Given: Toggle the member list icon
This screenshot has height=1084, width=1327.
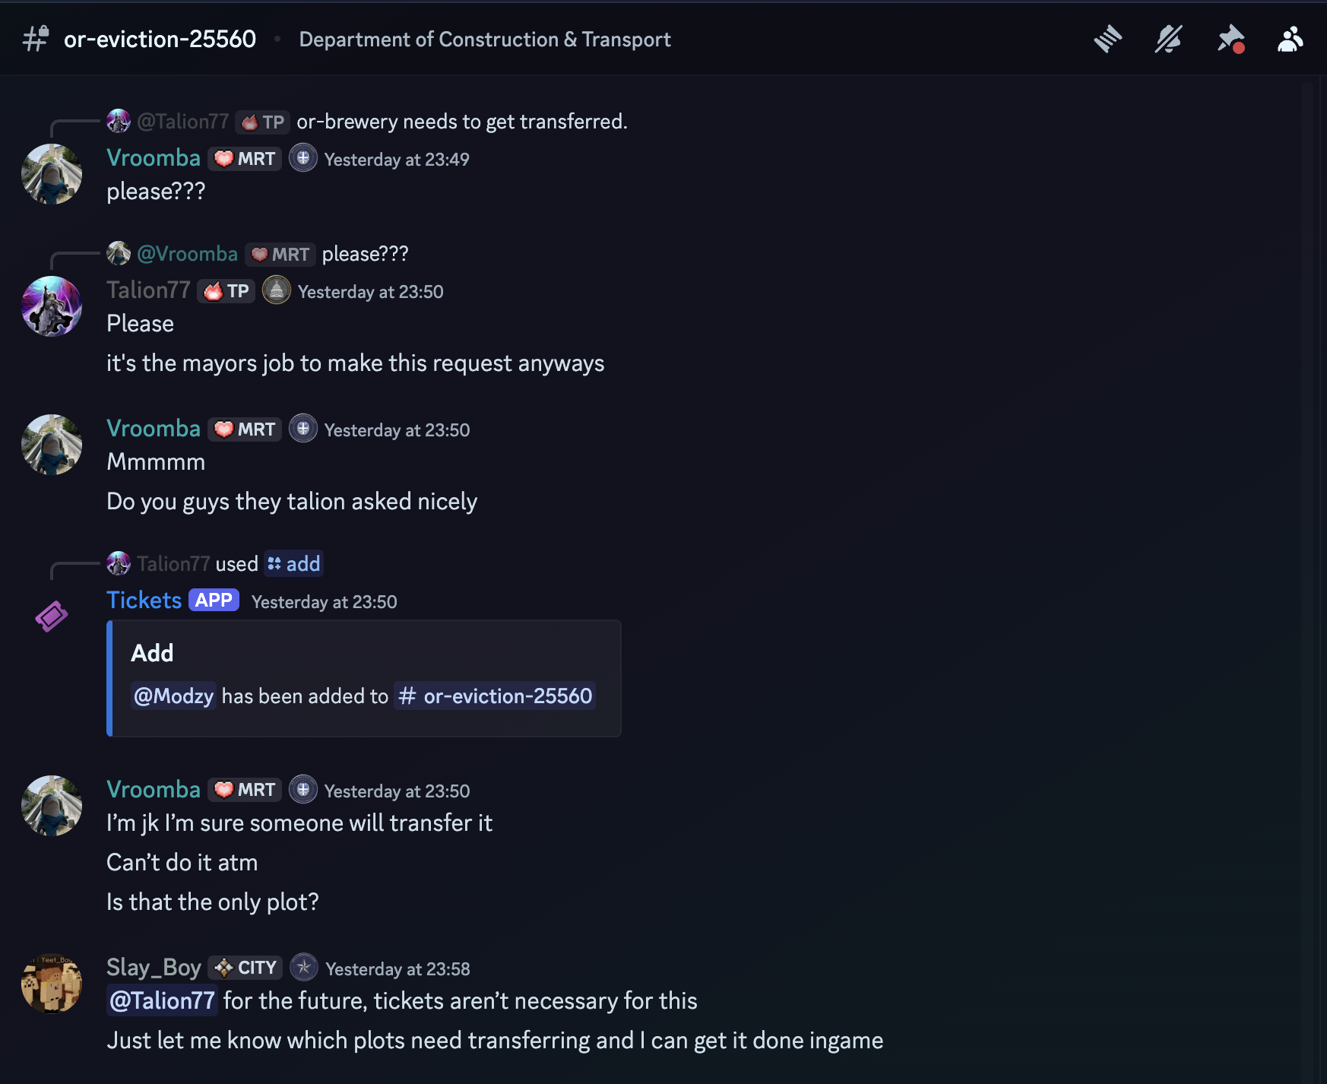Looking at the screenshot, I should click(1290, 39).
